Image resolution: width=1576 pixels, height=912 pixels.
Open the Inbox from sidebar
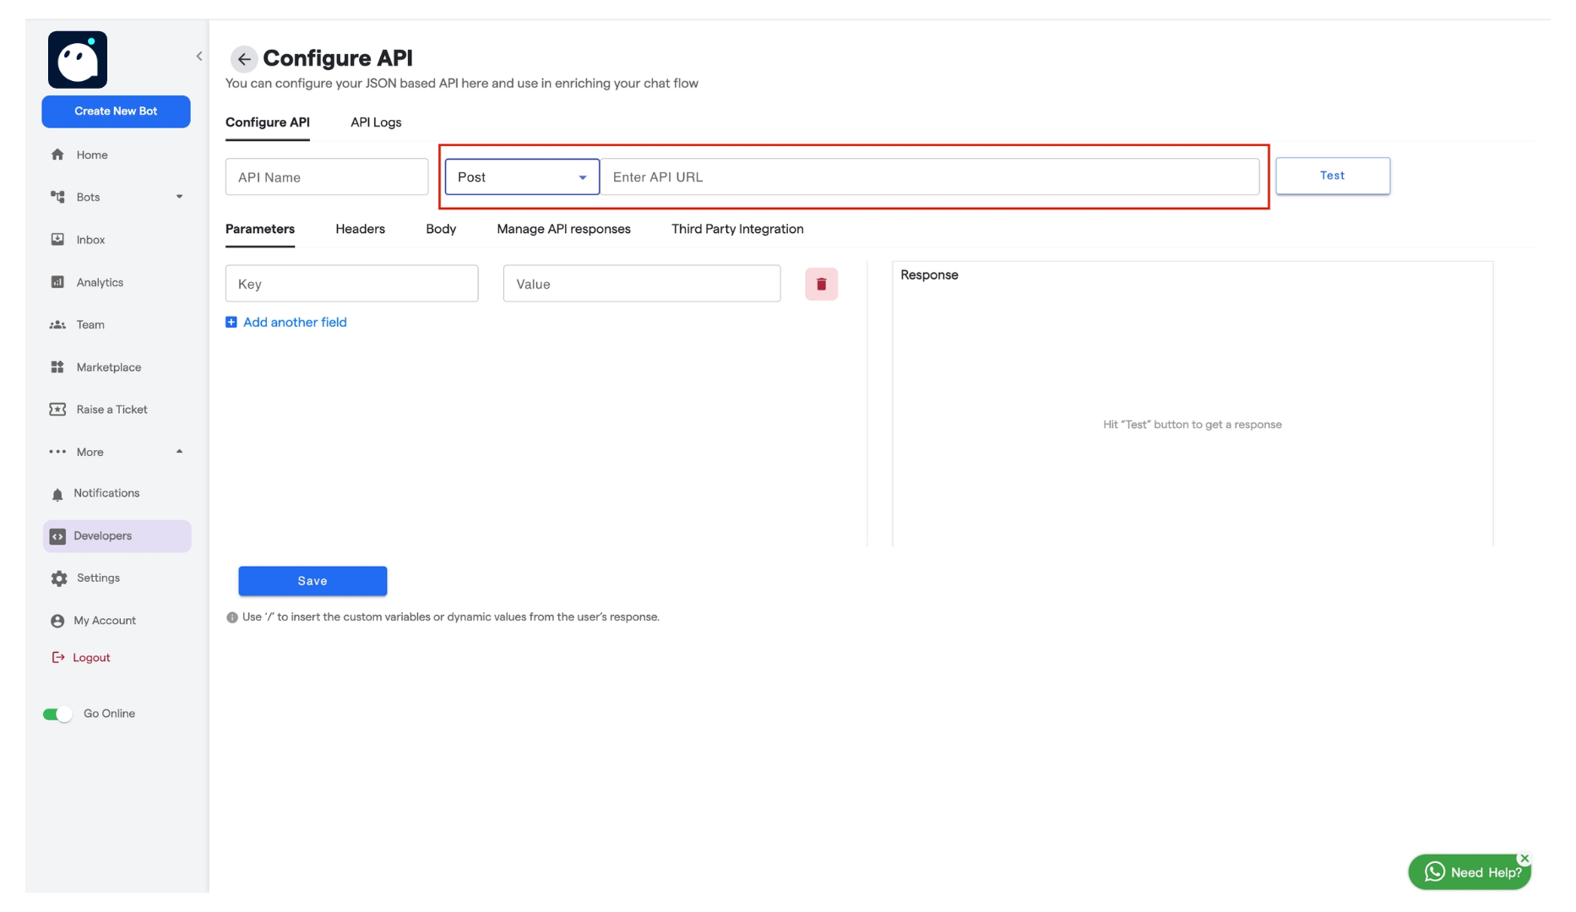pyautogui.click(x=89, y=239)
